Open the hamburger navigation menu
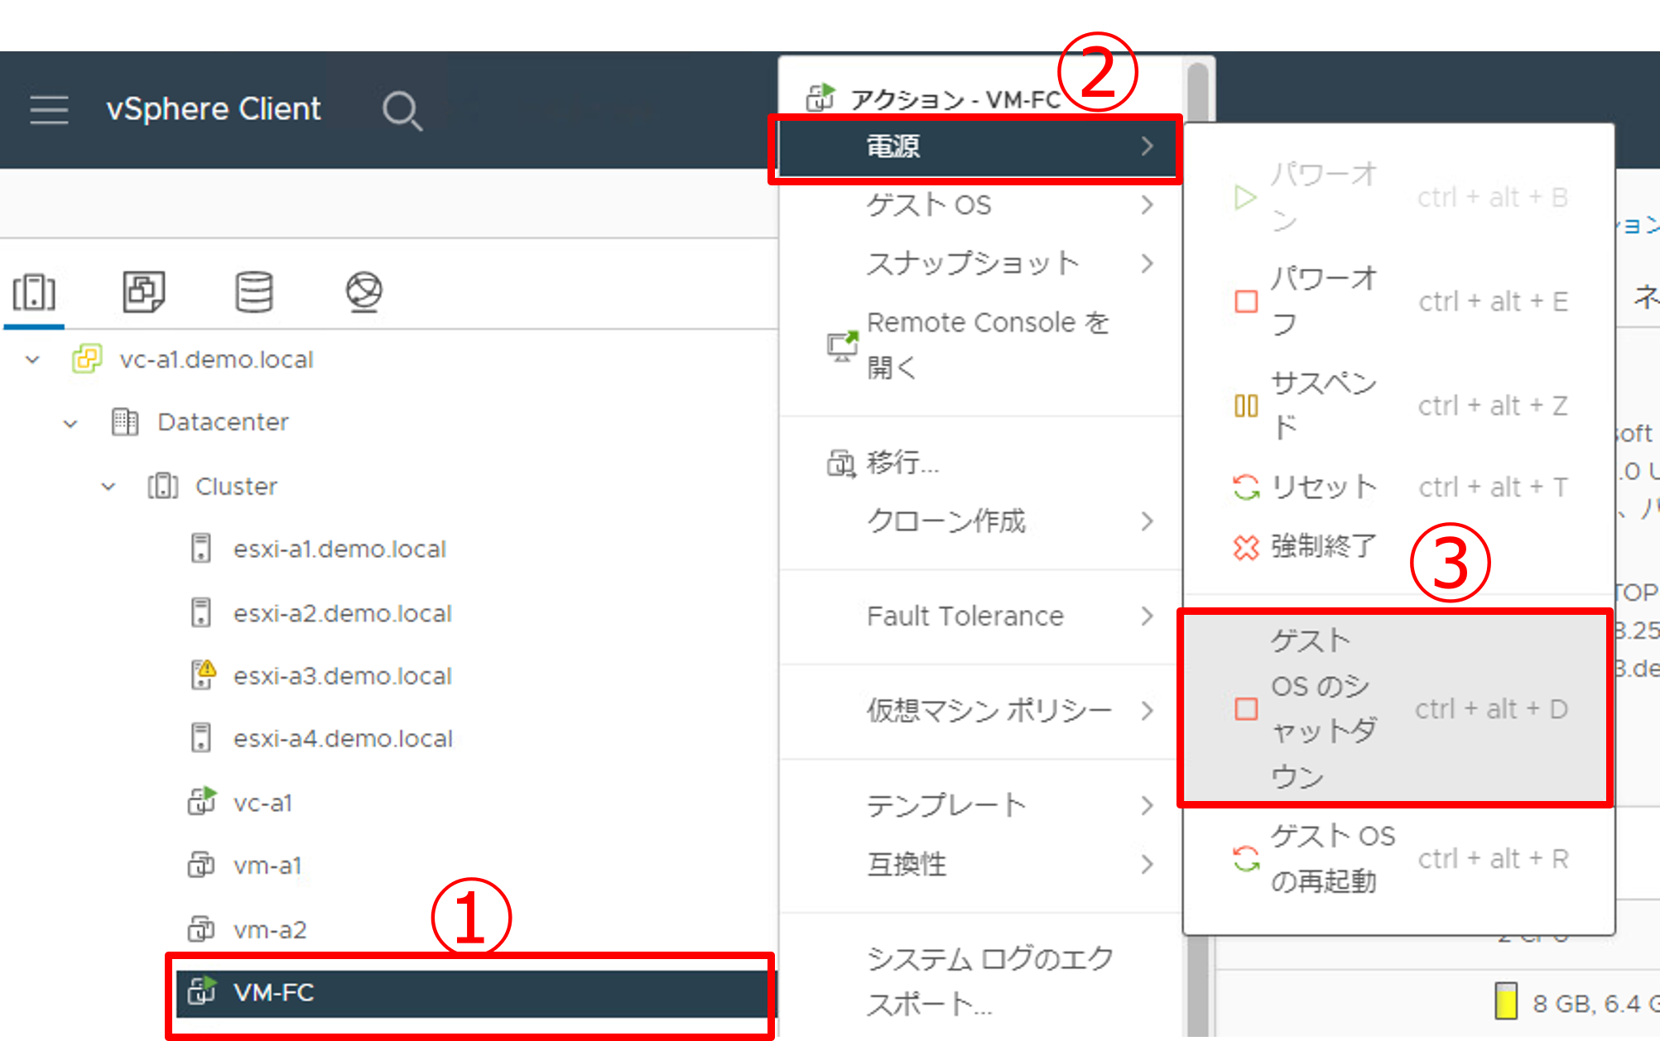The height and width of the screenshot is (1041, 1660). (x=49, y=109)
